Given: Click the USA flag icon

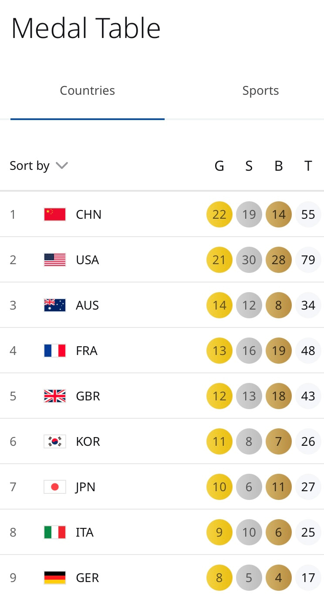Looking at the screenshot, I should 55,260.
